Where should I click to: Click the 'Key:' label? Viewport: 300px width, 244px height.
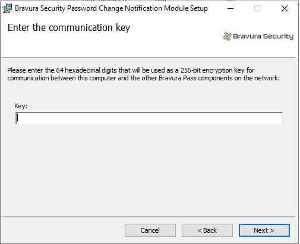pos(21,106)
